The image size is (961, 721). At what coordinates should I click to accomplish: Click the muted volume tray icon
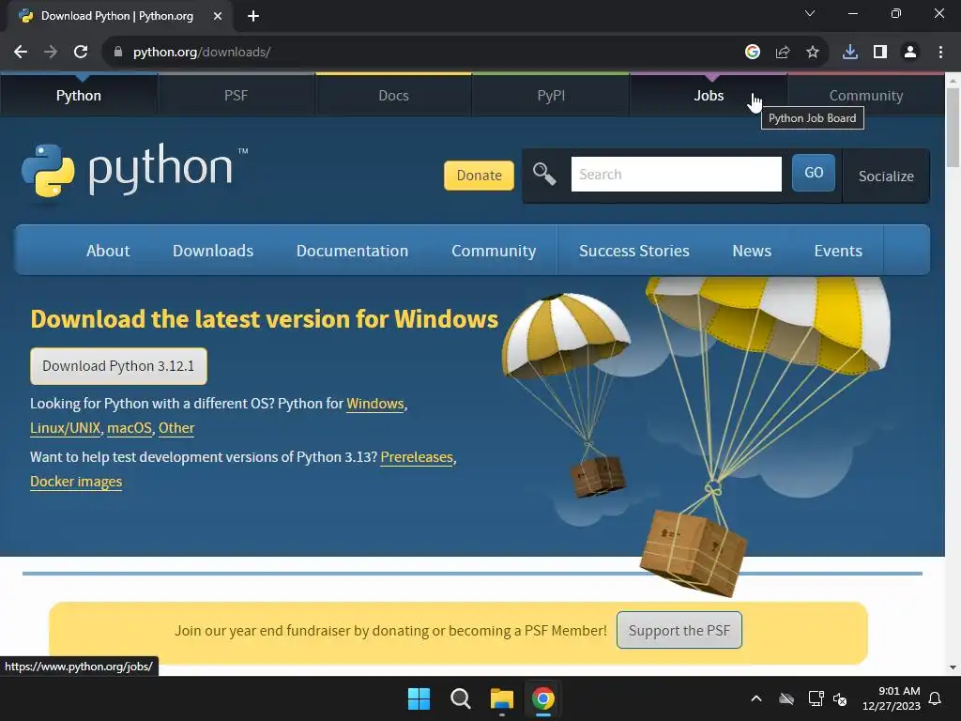click(840, 698)
